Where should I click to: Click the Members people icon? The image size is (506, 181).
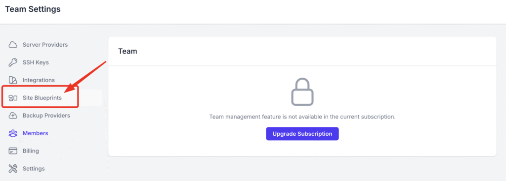13,133
